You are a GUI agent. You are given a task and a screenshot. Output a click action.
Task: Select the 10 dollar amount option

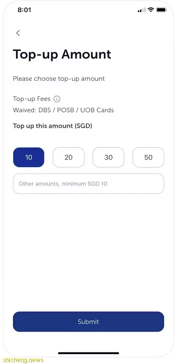28,158
